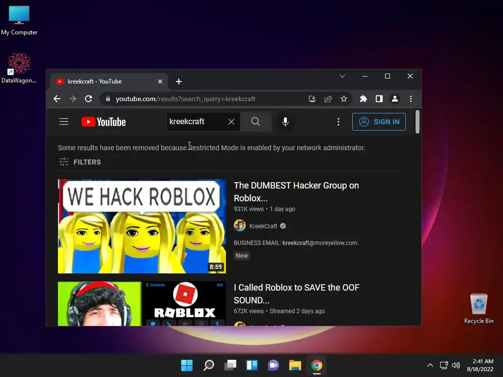503x377 pixels.
Task: Go to the YouTube home logo
Action: point(104,122)
